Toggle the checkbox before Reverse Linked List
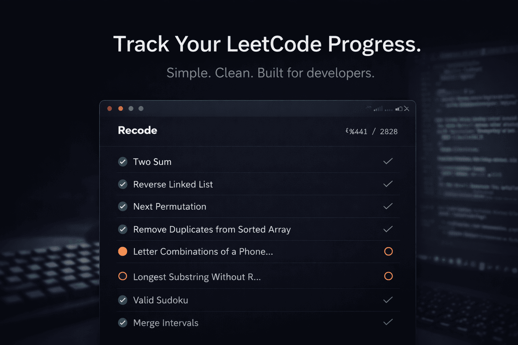The height and width of the screenshot is (345, 518). [x=123, y=184]
